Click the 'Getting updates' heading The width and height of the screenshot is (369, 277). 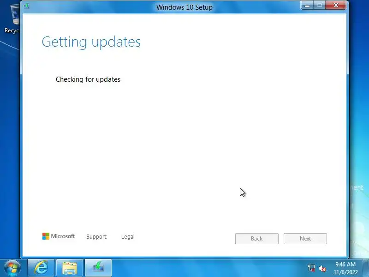pos(91,42)
